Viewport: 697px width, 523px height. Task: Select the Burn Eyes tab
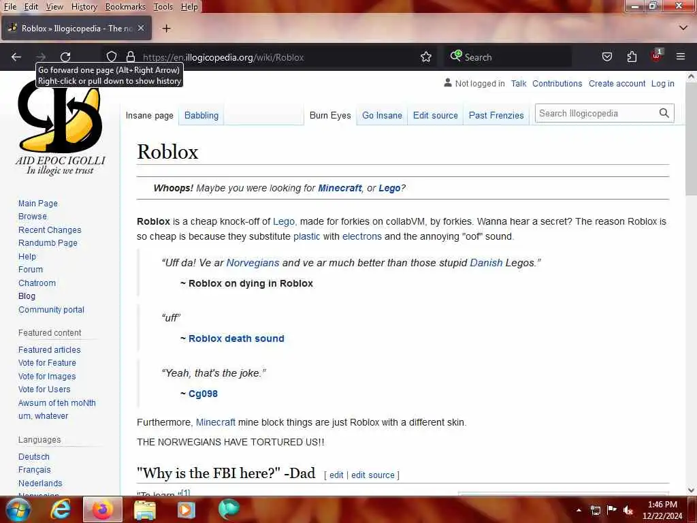pos(330,115)
